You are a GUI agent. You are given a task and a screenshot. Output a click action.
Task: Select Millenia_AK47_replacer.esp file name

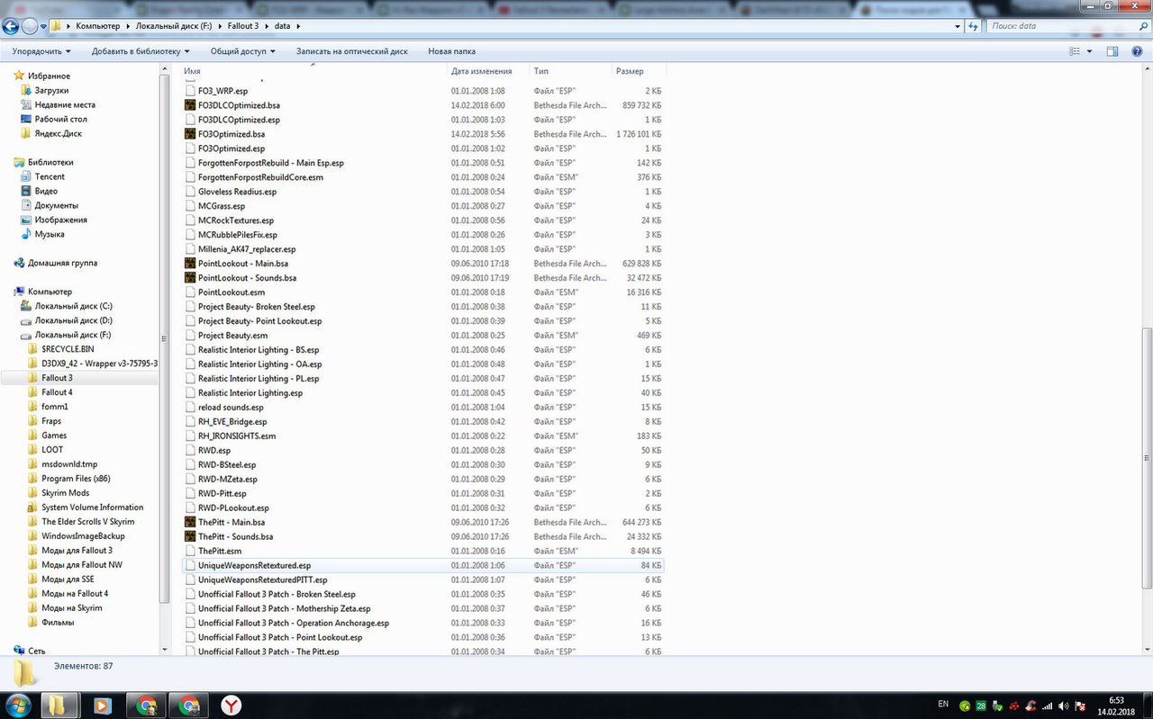(246, 248)
